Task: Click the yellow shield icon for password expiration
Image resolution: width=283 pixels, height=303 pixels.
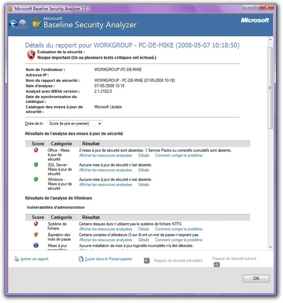Action: point(36,235)
